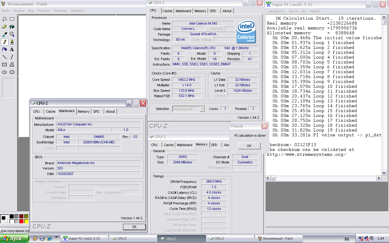Image resolution: width=389 pixels, height=243 pixels.
Task: Choose the Magnifier tool in Paint
Action: 12,34
